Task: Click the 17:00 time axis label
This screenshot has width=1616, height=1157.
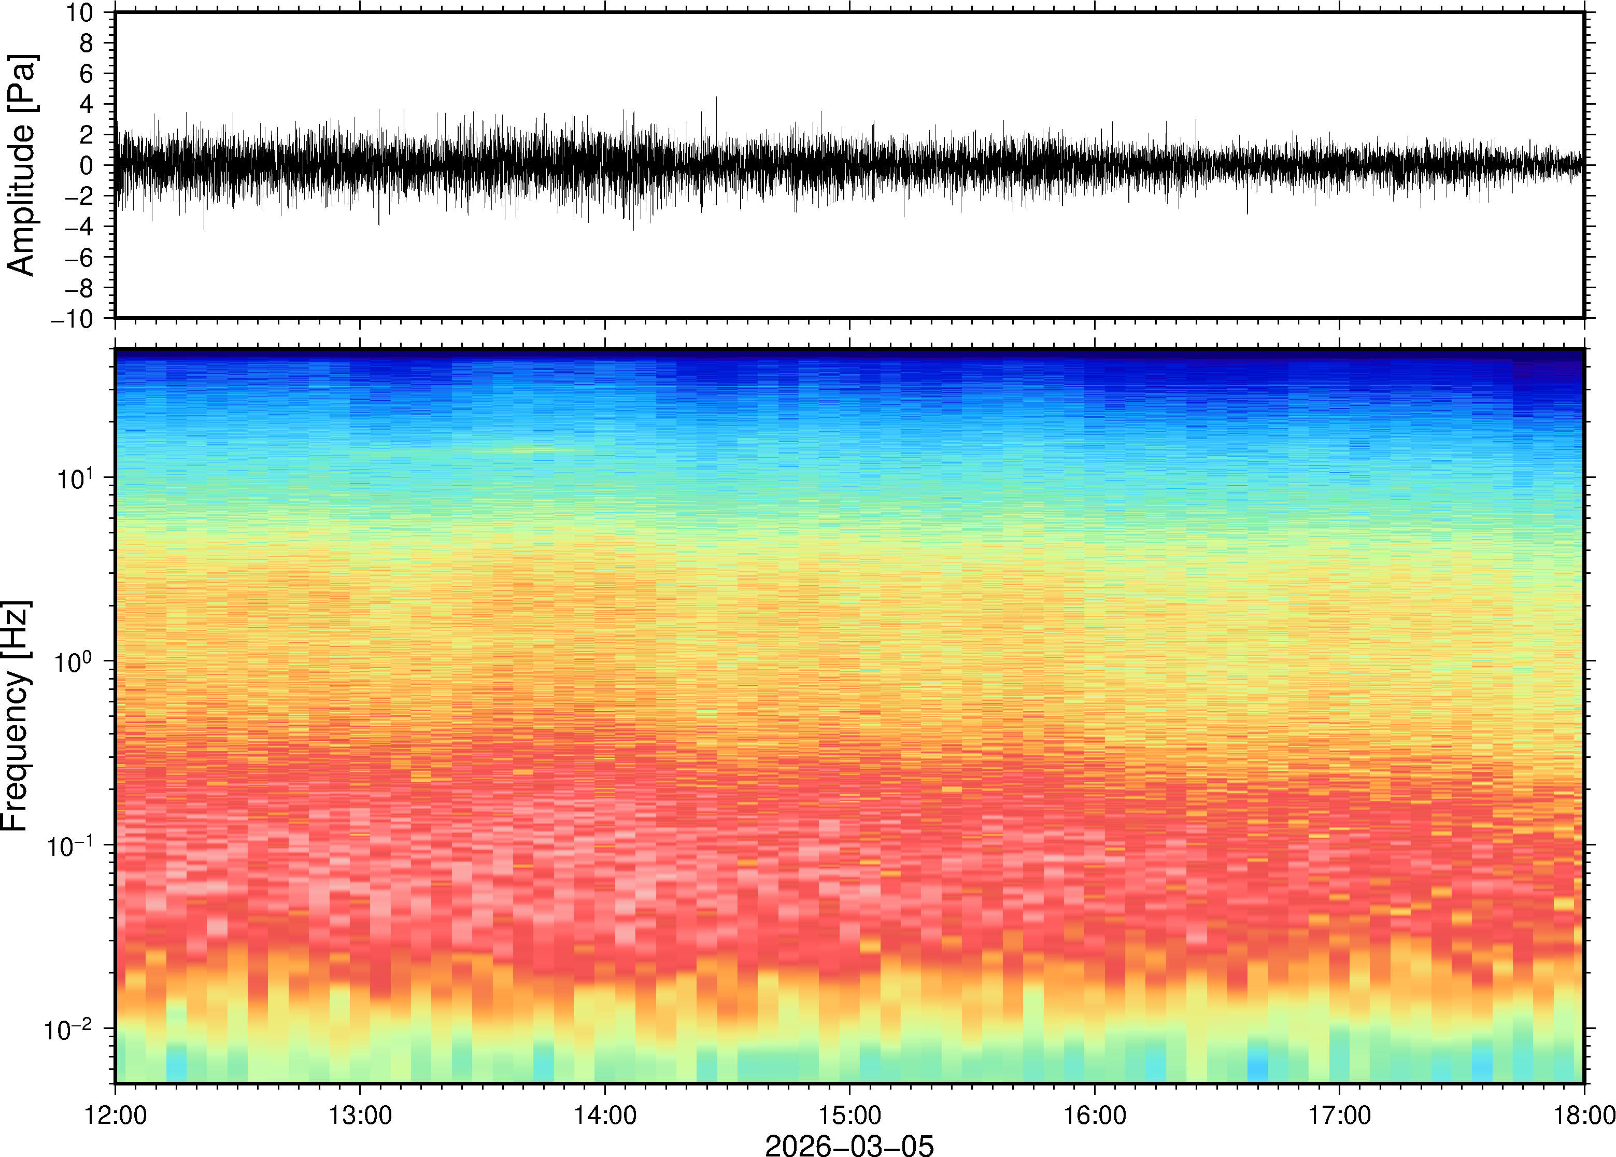Action: click(1340, 1115)
